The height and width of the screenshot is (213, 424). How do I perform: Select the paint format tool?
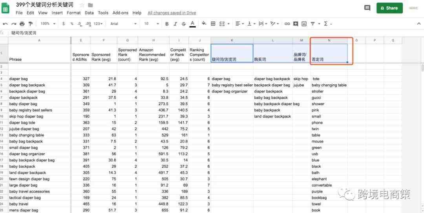click(x=31, y=24)
